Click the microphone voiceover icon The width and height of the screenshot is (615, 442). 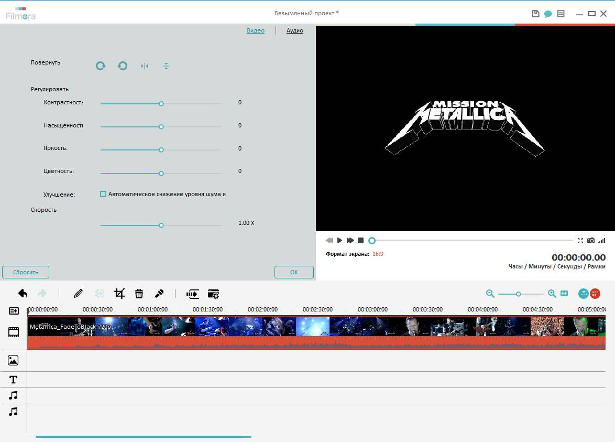pos(159,293)
